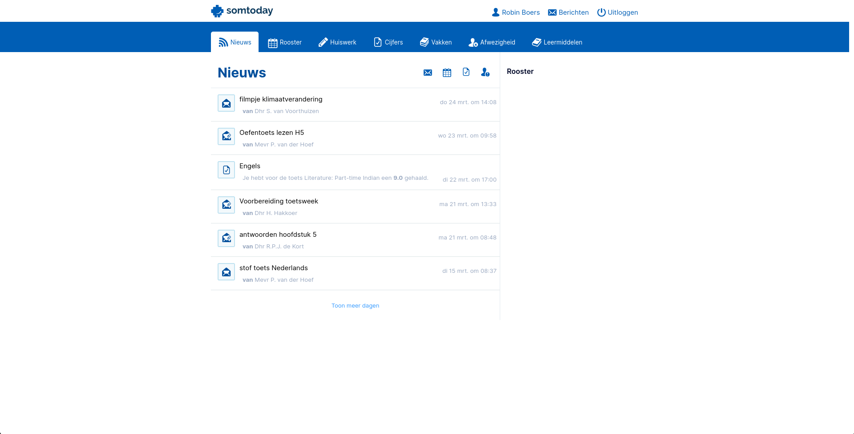Click the envelope icon beside Berichten
Image resolution: width=854 pixels, height=434 pixels.
click(552, 12)
